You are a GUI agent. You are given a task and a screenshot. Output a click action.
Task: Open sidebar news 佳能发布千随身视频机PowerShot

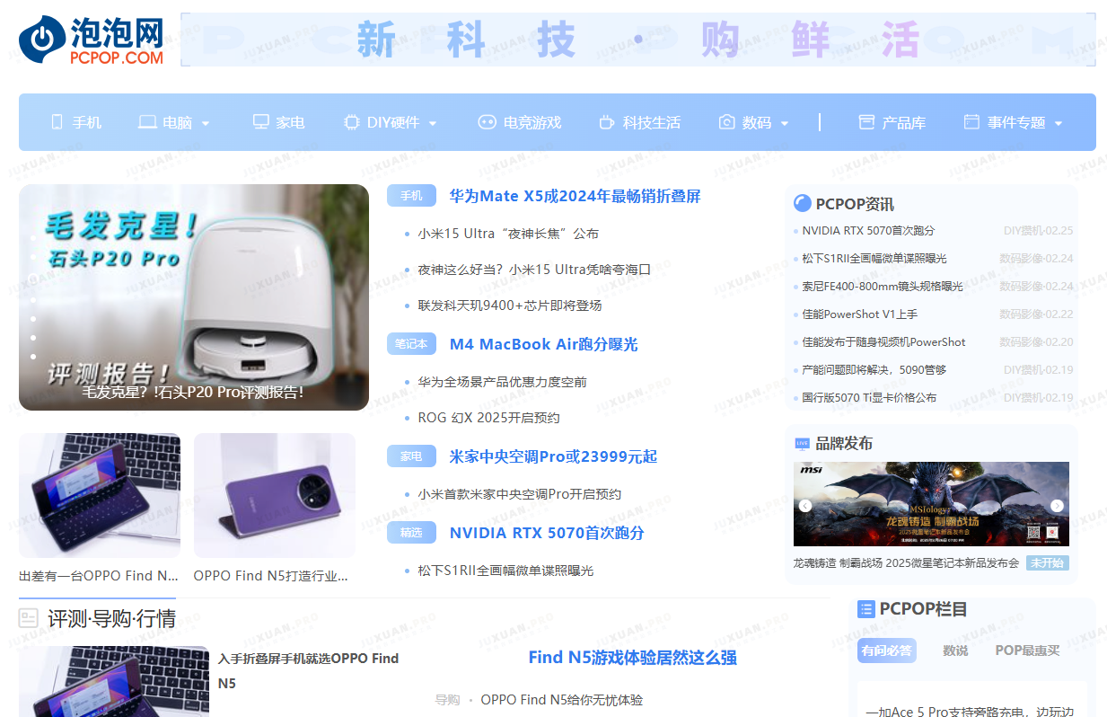(883, 342)
